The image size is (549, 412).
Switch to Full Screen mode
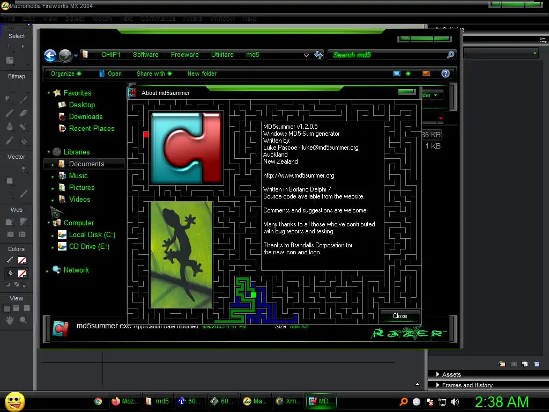(x=27, y=308)
